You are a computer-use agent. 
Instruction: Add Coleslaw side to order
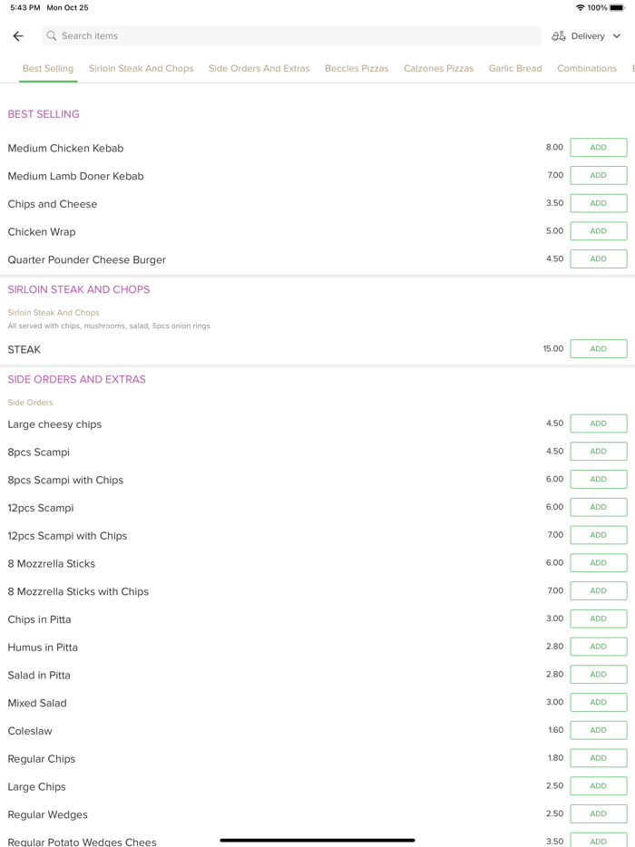598,730
